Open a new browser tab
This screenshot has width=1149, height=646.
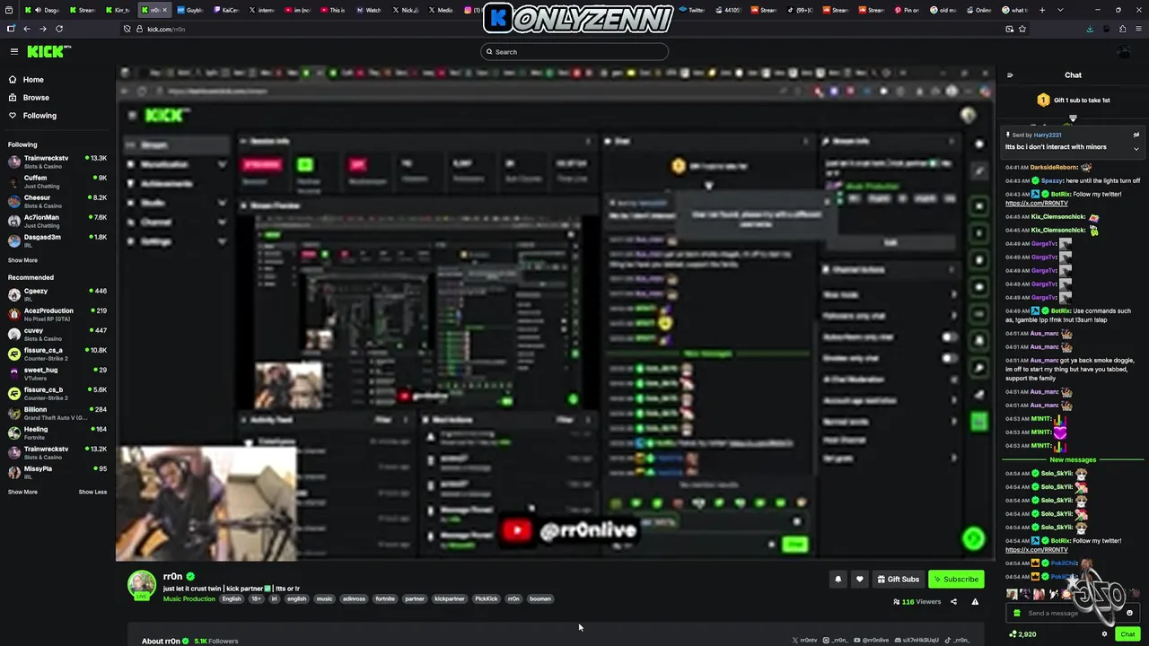coord(1042,10)
